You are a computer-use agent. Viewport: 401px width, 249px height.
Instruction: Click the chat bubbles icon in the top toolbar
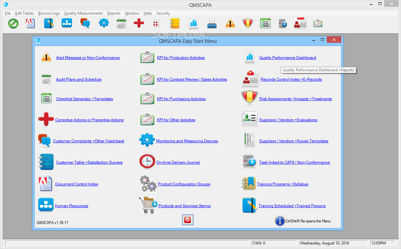tap(85, 23)
